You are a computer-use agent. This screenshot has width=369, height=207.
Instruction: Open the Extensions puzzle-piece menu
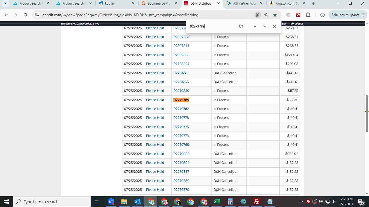click(308, 15)
